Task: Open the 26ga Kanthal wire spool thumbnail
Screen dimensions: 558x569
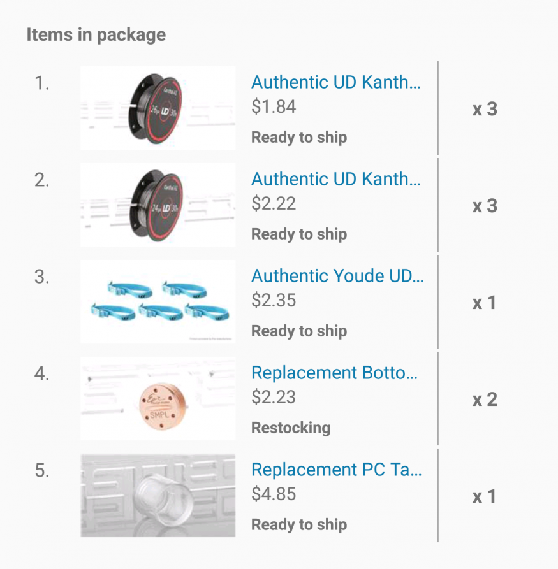Action: coord(158,108)
